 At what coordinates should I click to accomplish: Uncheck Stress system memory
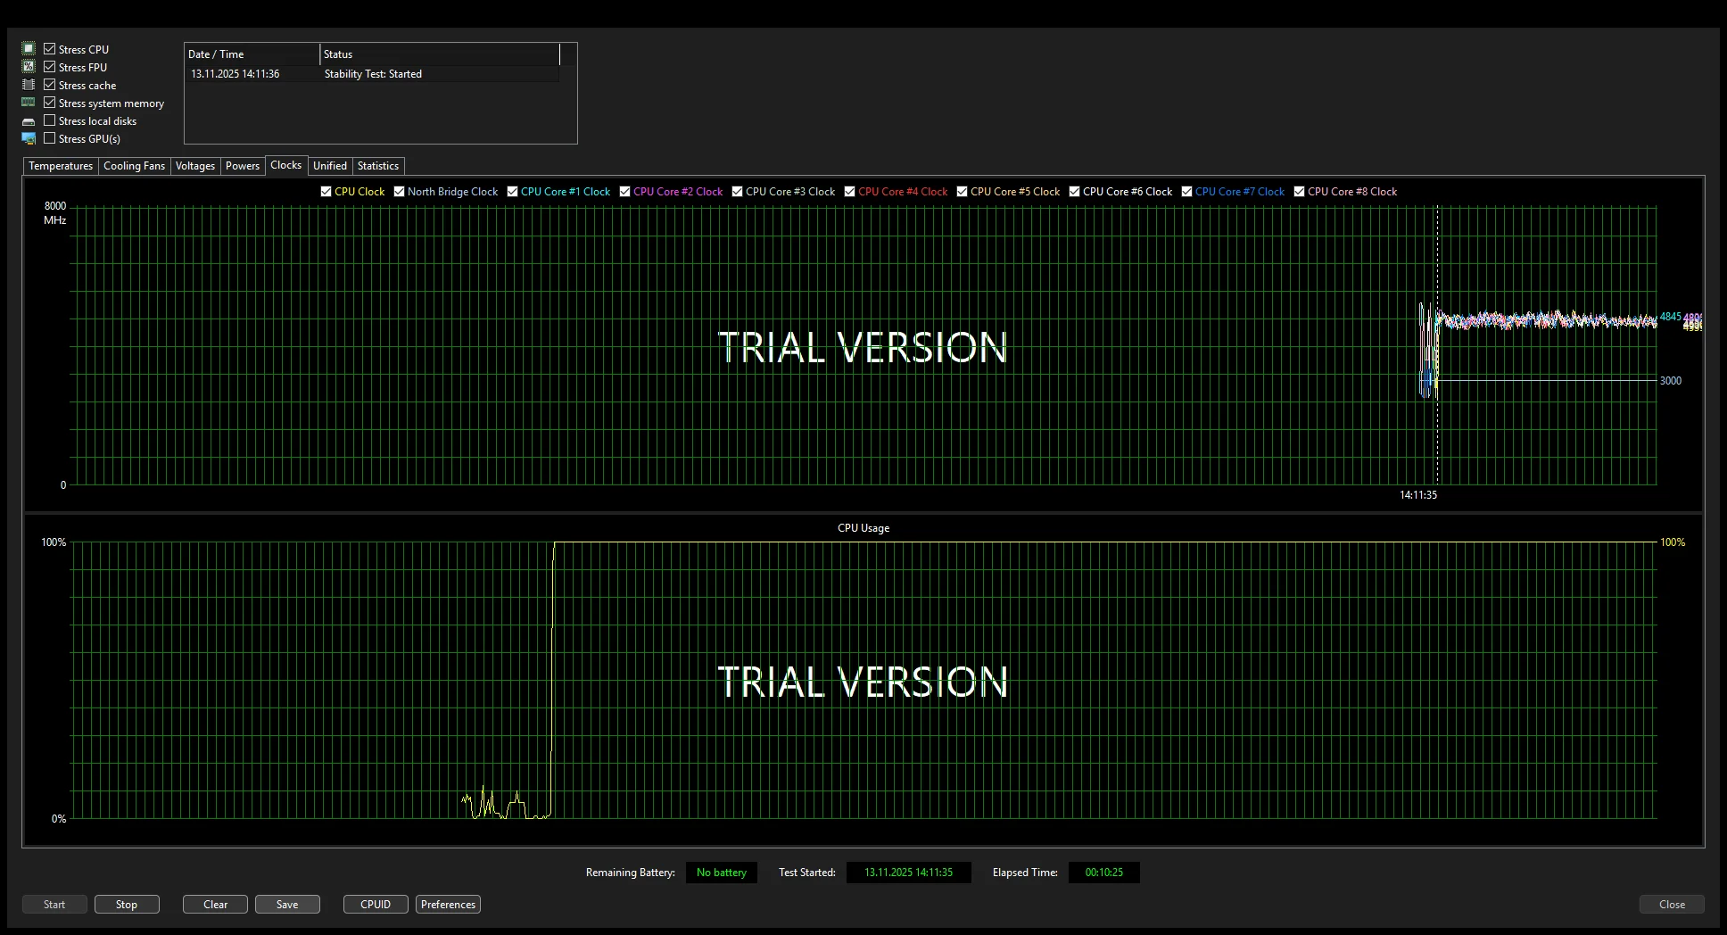click(x=50, y=103)
